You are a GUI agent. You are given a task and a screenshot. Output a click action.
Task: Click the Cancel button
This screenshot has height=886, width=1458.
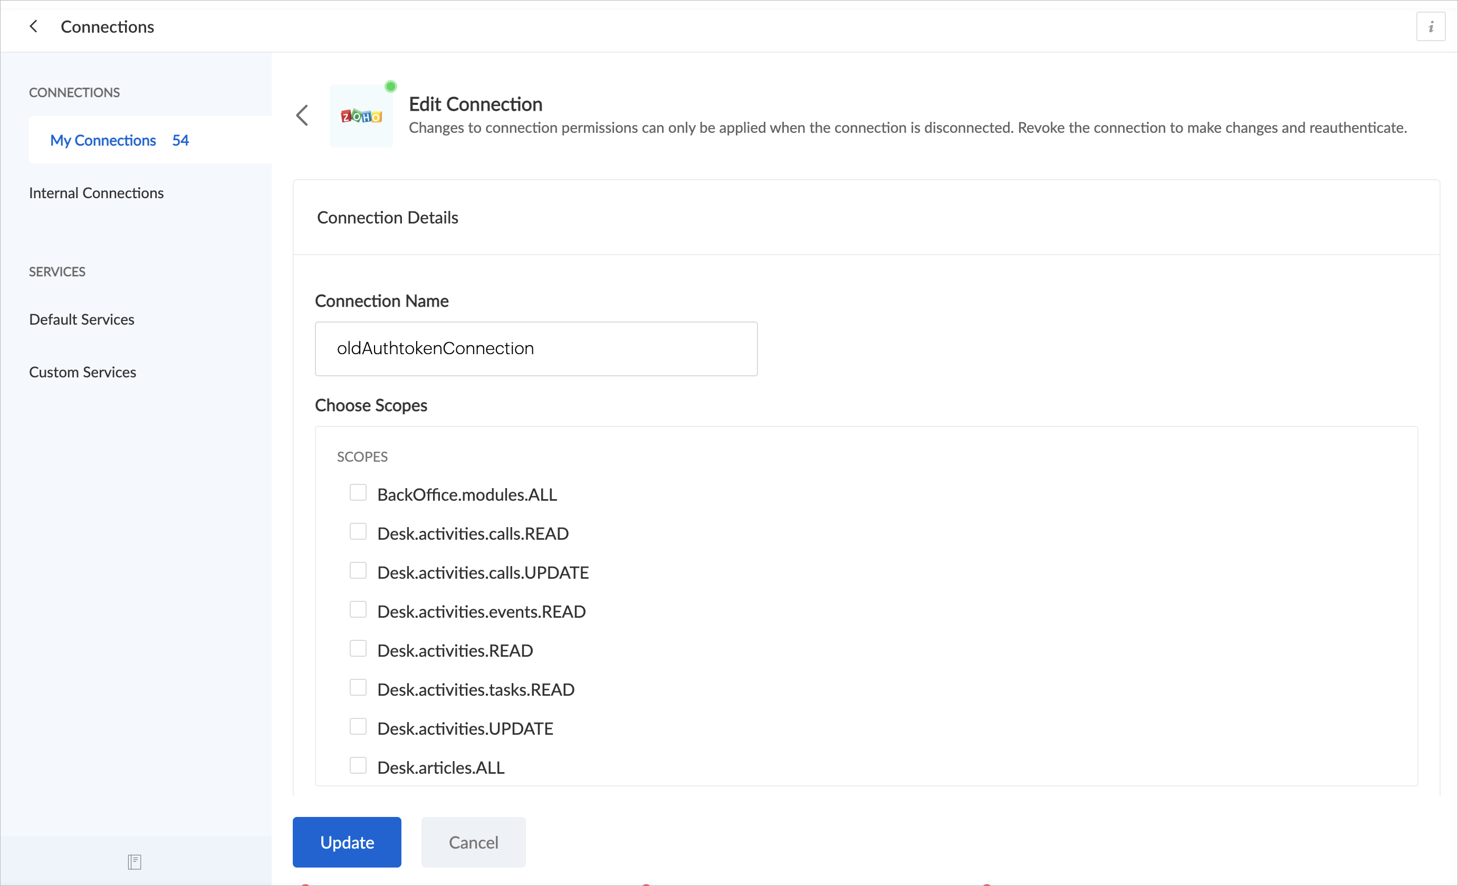[473, 842]
